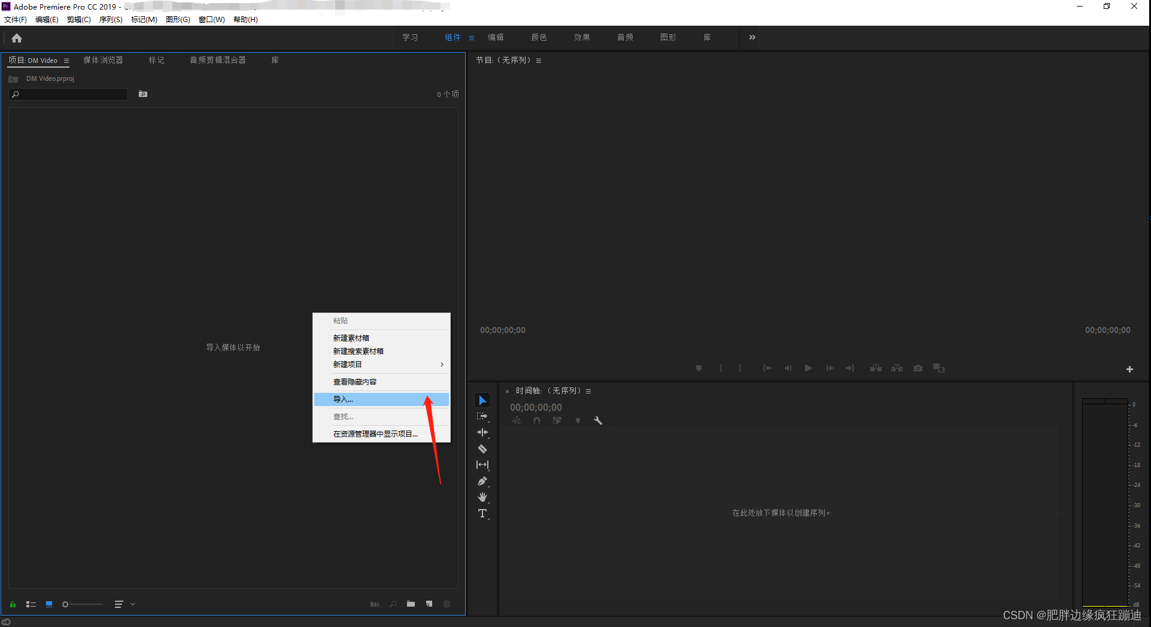
Task: Play the program monitor
Action: tap(809, 368)
